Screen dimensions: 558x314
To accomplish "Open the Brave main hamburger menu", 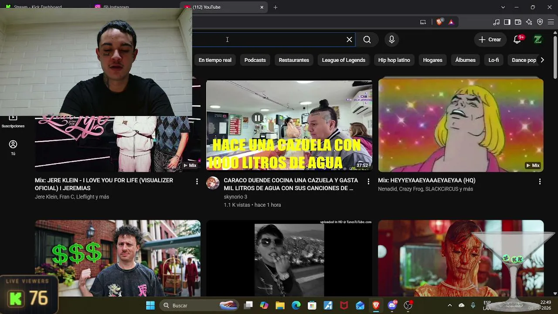I will (551, 22).
